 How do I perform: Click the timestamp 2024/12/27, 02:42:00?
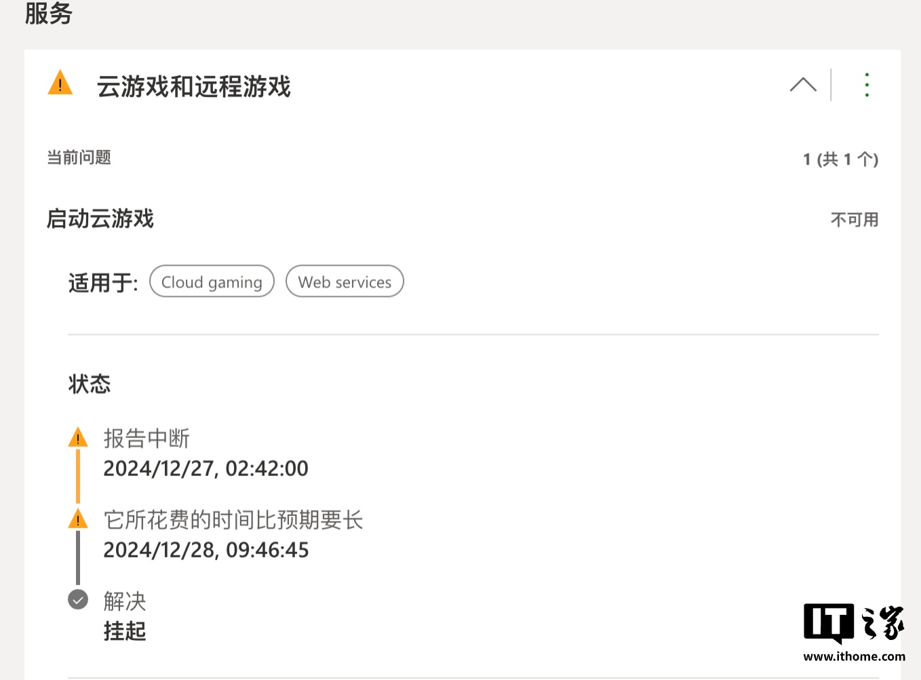205,468
